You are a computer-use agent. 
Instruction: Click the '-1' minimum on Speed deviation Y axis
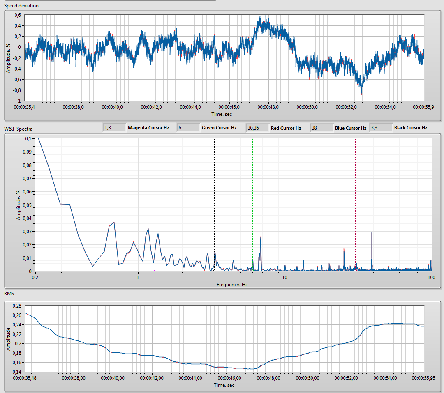click(18, 101)
